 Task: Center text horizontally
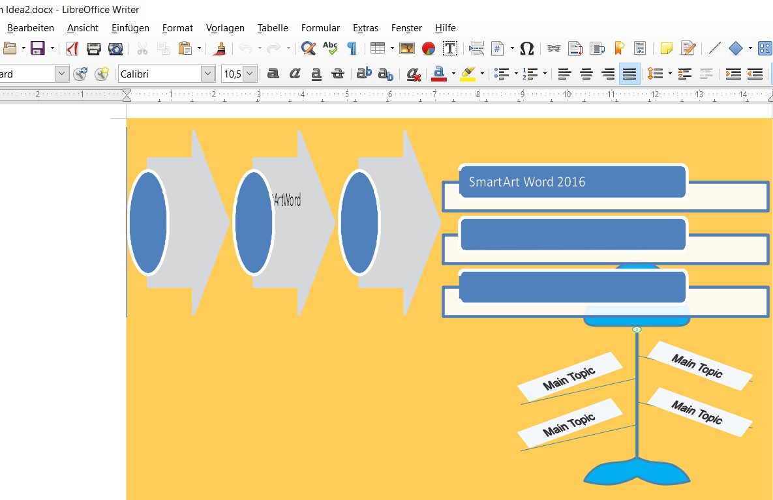pyautogui.click(x=586, y=74)
